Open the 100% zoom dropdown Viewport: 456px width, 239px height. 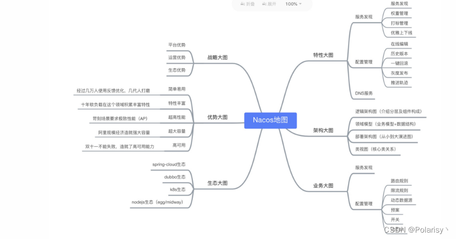click(293, 4)
